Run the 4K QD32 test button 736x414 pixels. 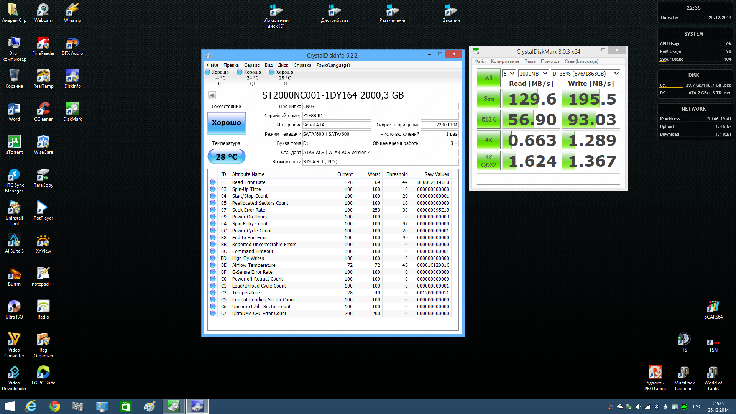tap(488, 161)
